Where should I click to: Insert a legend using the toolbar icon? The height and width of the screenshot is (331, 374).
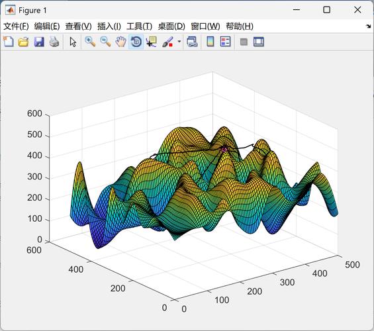click(x=226, y=42)
